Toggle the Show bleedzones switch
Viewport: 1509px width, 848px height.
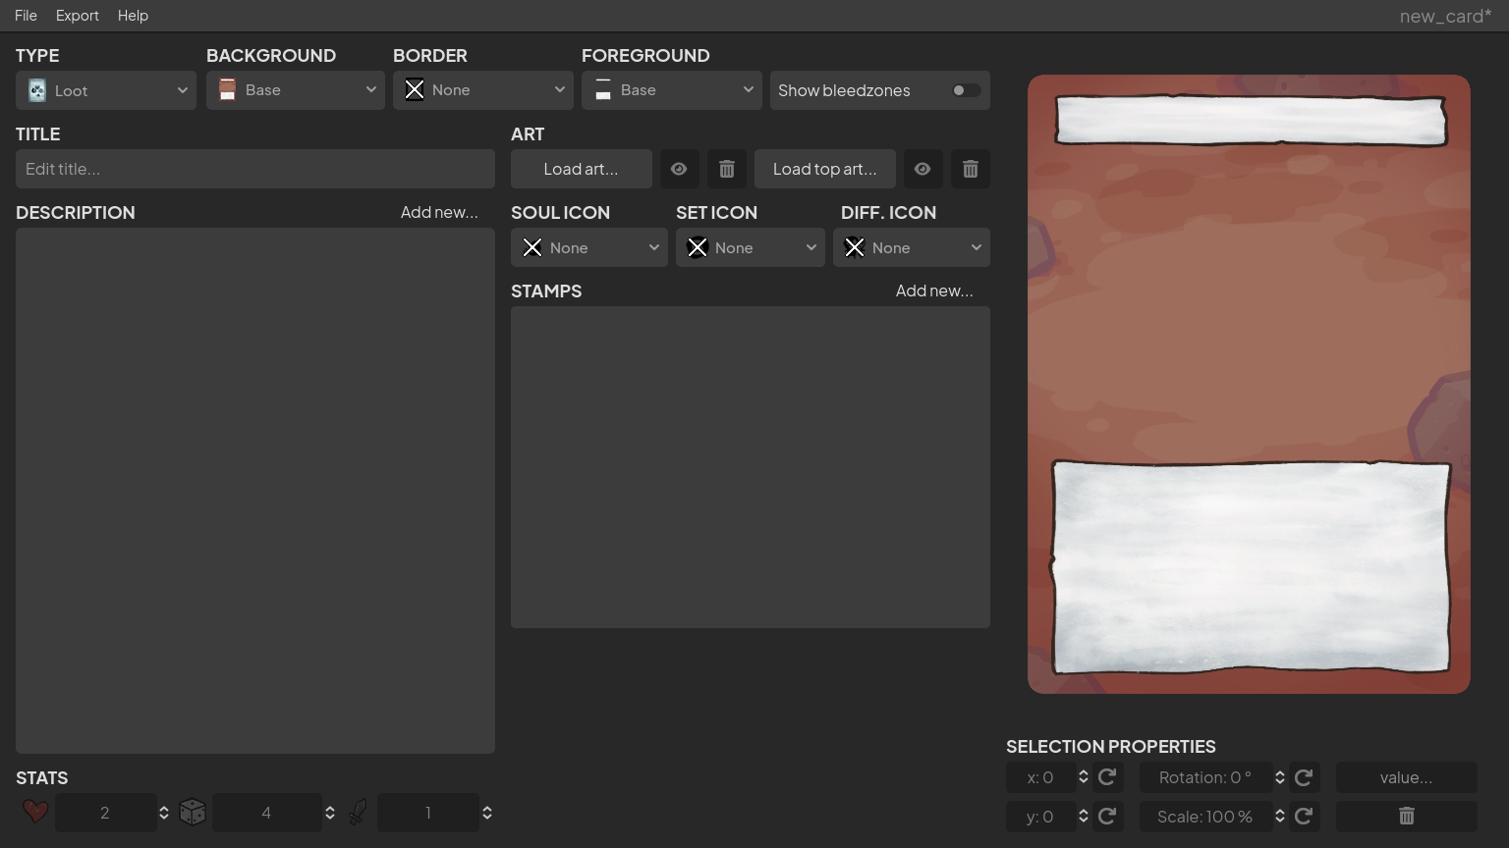pyautogui.click(x=966, y=90)
